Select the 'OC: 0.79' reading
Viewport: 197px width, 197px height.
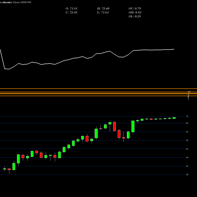coord(135,9)
